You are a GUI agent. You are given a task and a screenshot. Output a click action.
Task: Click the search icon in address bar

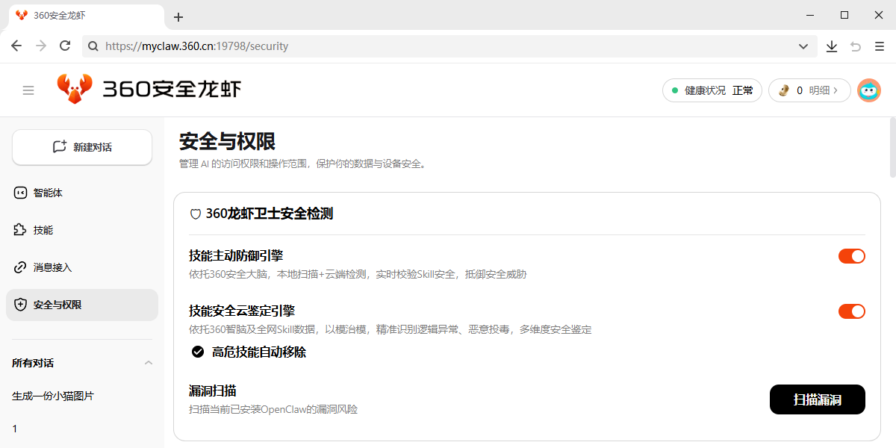(x=93, y=46)
